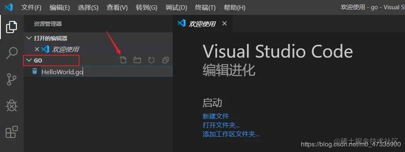Open the 终端(T) menu
Image resolution: width=405 pixels, height=152 pixels.
[205, 8]
